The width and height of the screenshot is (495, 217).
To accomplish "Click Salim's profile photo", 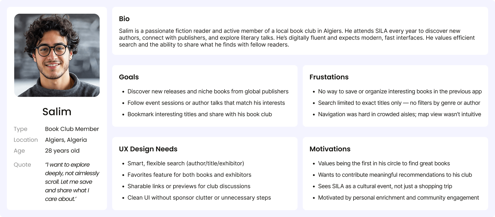I will [x=57, y=55].
